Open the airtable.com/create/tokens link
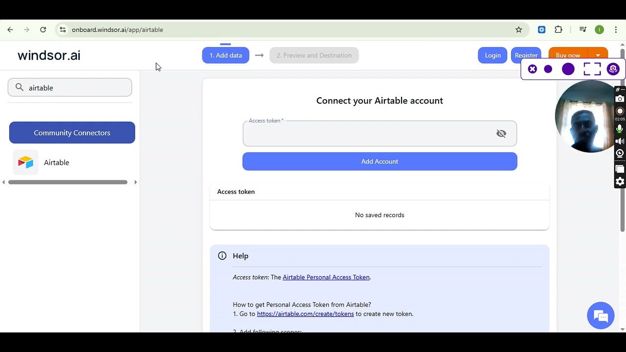This screenshot has width=626, height=352. 305,314
